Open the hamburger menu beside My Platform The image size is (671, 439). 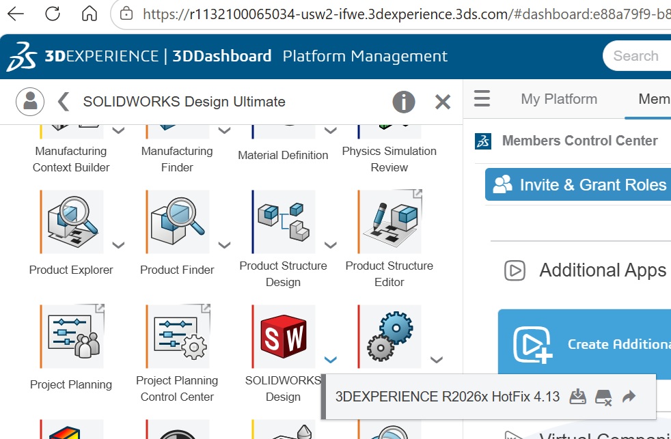pyautogui.click(x=482, y=99)
